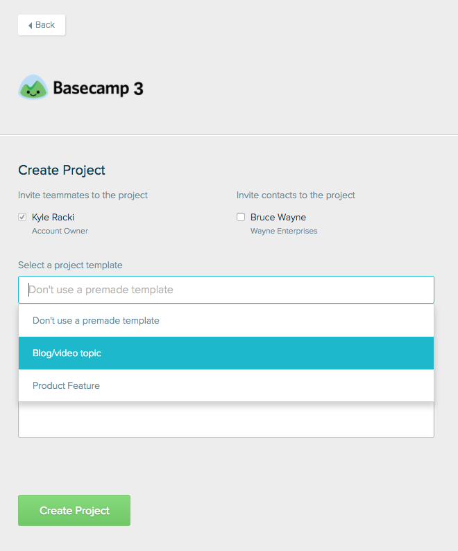Image resolution: width=458 pixels, height=551 pixels.
Task: Click the Account Owner role text
Action: [60, 231]
